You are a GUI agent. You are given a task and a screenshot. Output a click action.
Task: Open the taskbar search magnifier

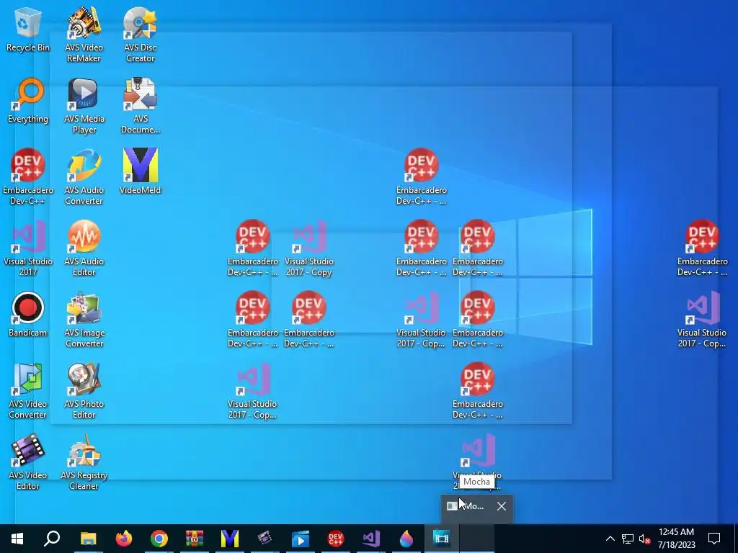[52, 539]
